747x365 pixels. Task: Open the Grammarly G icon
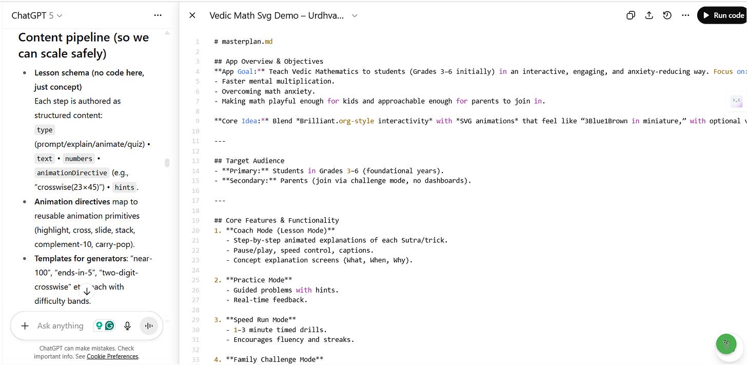(x=109, y=325)
